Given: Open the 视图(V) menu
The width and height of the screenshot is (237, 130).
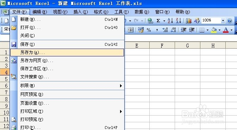Looking at the screenshot, I should point(60,12).
